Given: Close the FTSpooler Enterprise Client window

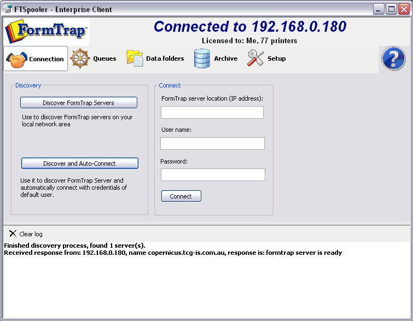Looking at the screenshot, I should click(x=403, y=9).
